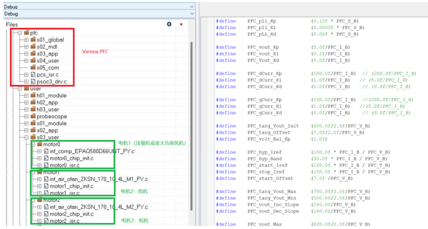Expand the pcs_isr.c file node
This screenshot has height=229, width=428.
coord(26,74)
